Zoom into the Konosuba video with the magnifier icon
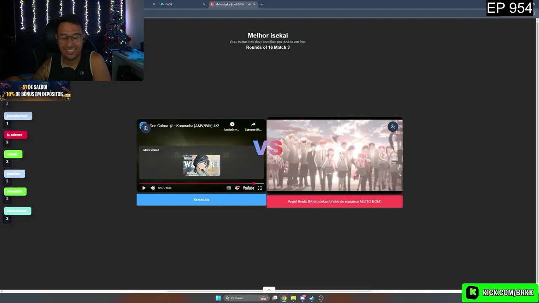 [x=145, y=128]
